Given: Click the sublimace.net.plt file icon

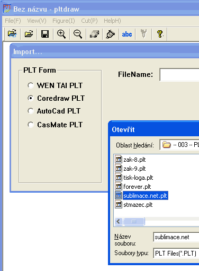Looking at the screenshot, I should click(x=119, y=195).
